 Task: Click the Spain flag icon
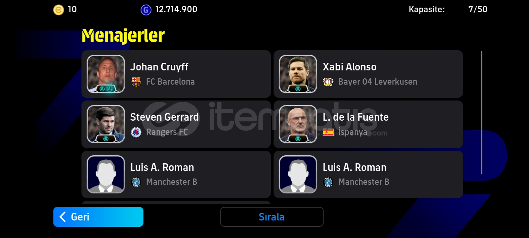[328, 132]
